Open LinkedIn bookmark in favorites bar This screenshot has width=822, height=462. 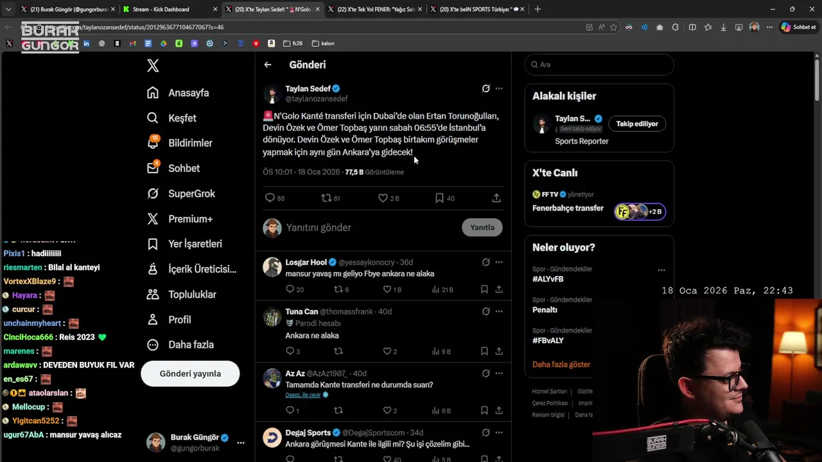(x=86, y=43)
